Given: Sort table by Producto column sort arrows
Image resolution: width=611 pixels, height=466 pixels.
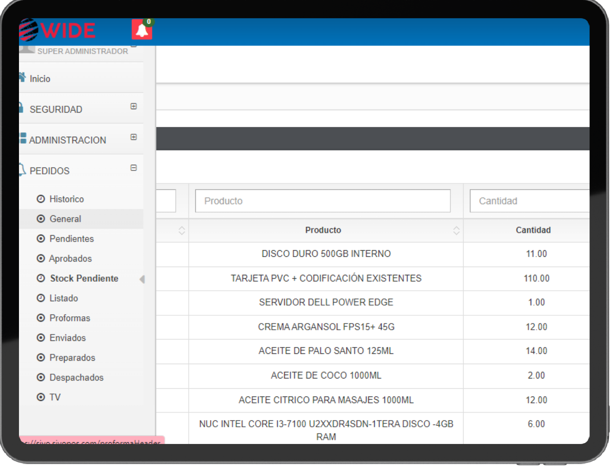Looking at the screenshot, I should pyautogui.click(x=456, y=230).
